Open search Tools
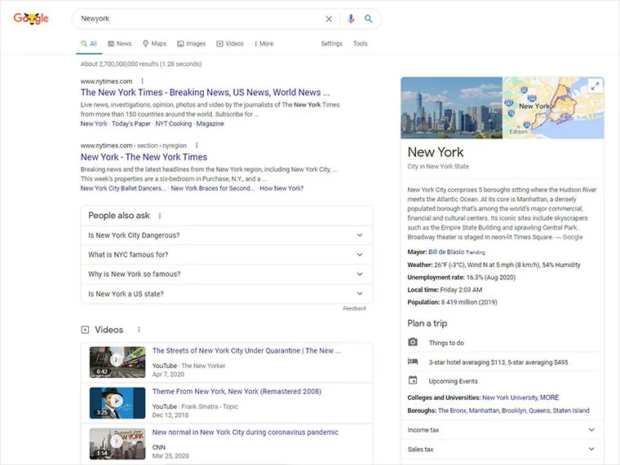This screenshot has height=465, width=620. 361,44
